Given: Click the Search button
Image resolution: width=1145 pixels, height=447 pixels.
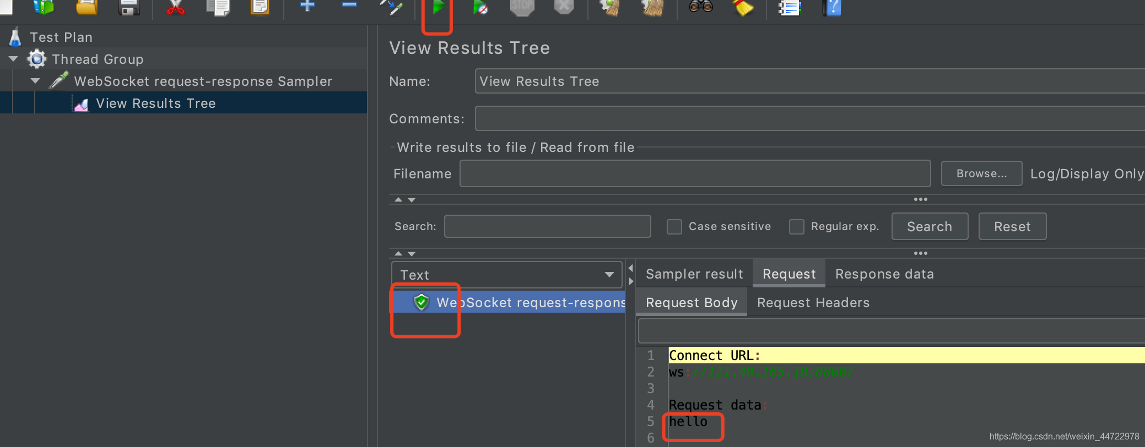Looking at the screenshot, I should [930, 226].
